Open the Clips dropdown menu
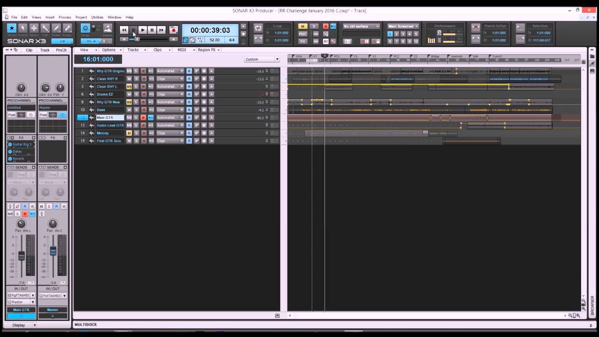Screen dimensions: 599x337 click(161, 50)
